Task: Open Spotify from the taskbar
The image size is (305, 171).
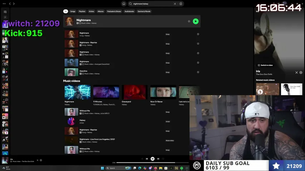Action: point(182,168)
